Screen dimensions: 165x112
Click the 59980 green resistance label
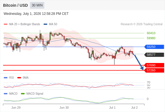tap(151, 38)
